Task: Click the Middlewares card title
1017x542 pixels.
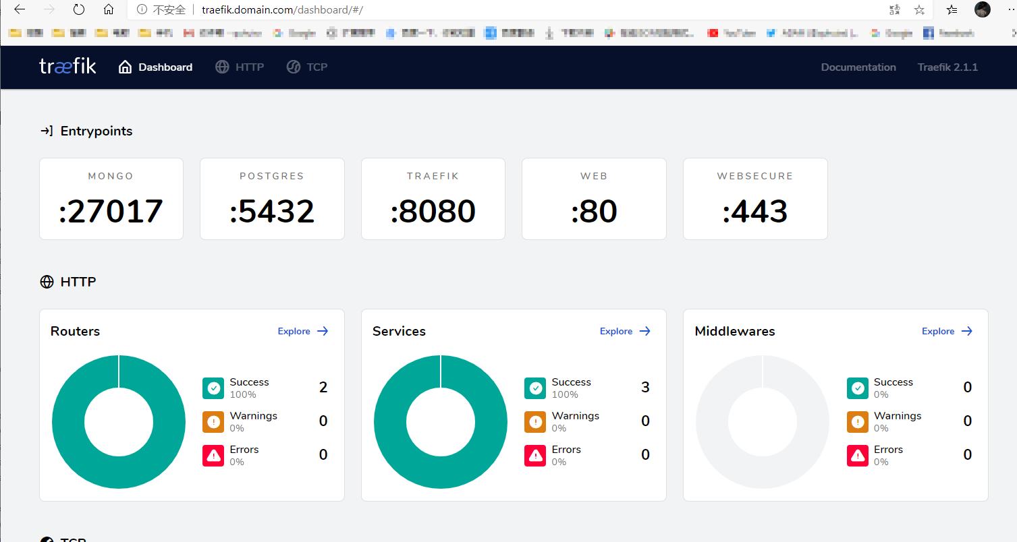Action: 735,331
